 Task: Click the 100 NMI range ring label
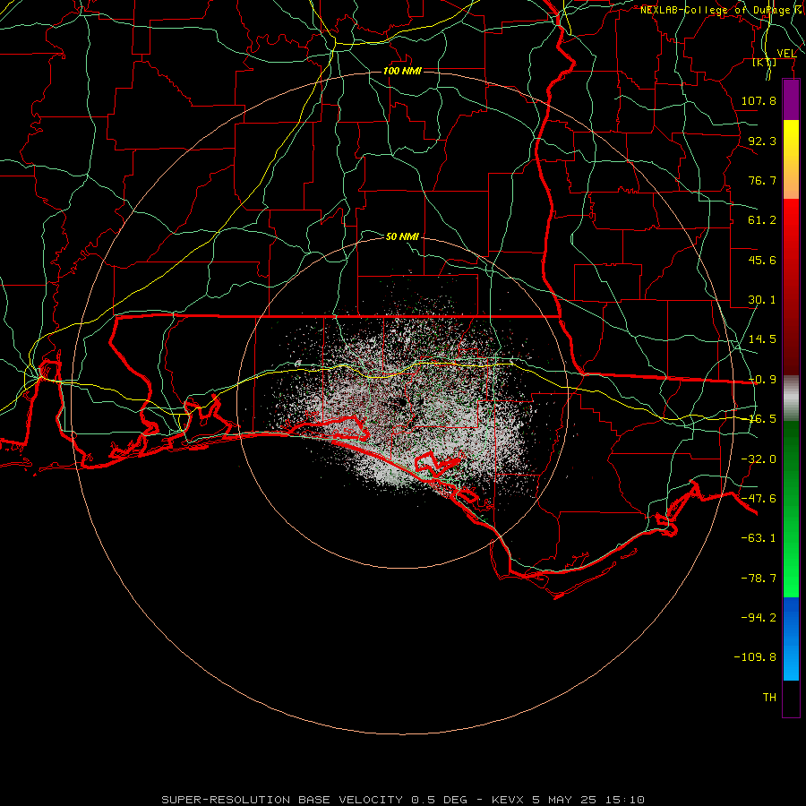pos(402,71)
